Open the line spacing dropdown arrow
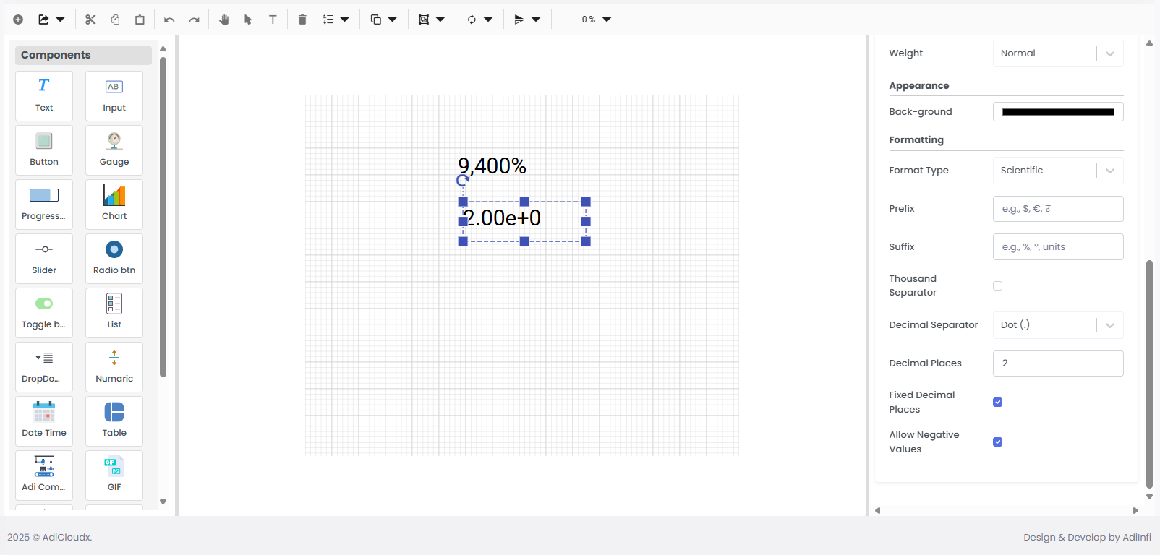The width and height of the screenshot is (1160, 555). (345, 20)
